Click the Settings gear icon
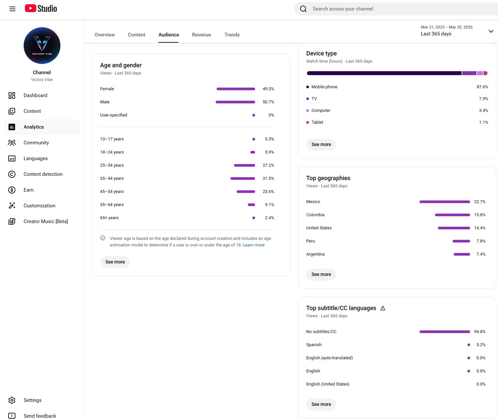Image resolution: width=498 pixels, height=419 pixels. click(12, 400)
